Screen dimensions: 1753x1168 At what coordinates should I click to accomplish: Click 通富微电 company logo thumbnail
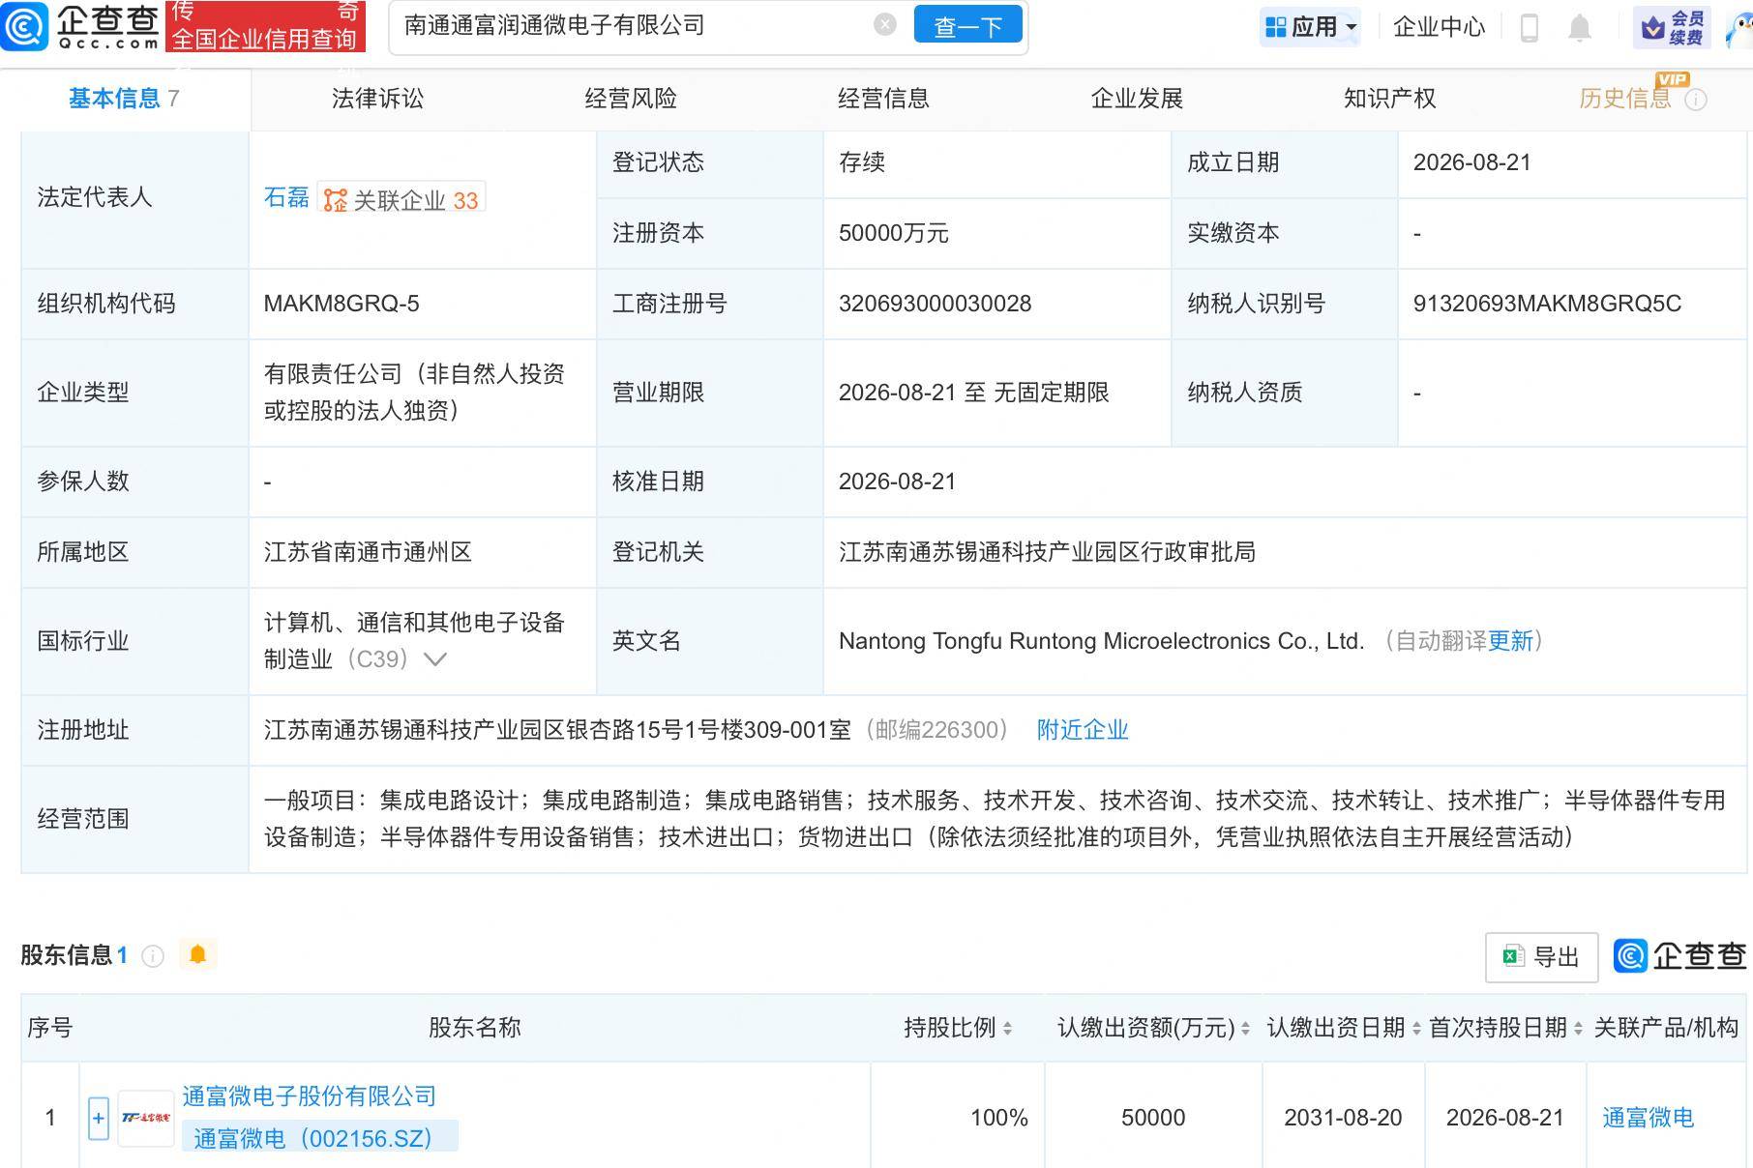[x=146, y=1119]
